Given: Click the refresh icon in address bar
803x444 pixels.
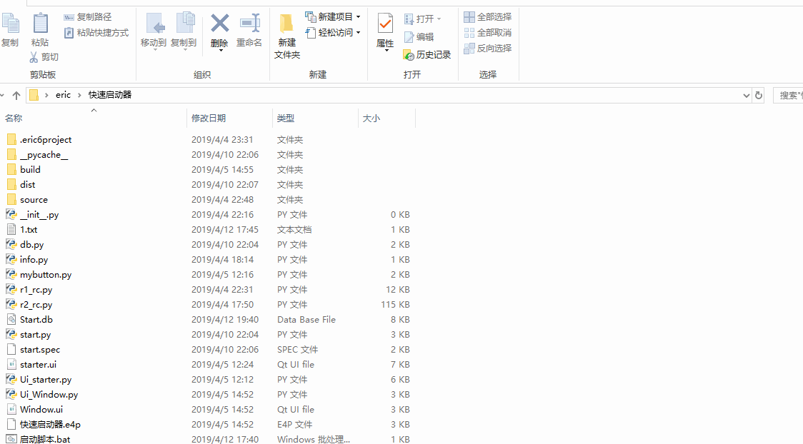Looking at the screenshot, I should coord(759,94).
